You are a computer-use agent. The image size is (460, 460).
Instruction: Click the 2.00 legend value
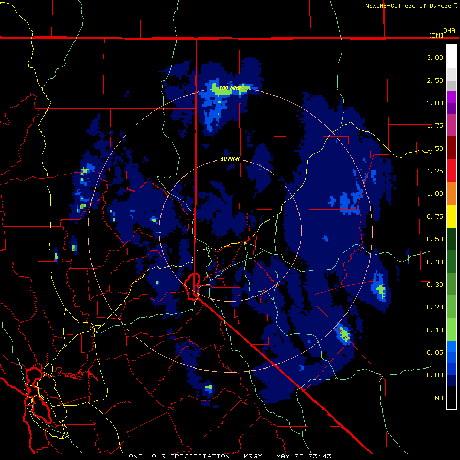(435, 103)
